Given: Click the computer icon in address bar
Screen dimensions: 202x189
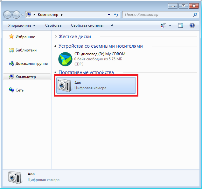Looking at the screenshot, I should click(29, 15).
